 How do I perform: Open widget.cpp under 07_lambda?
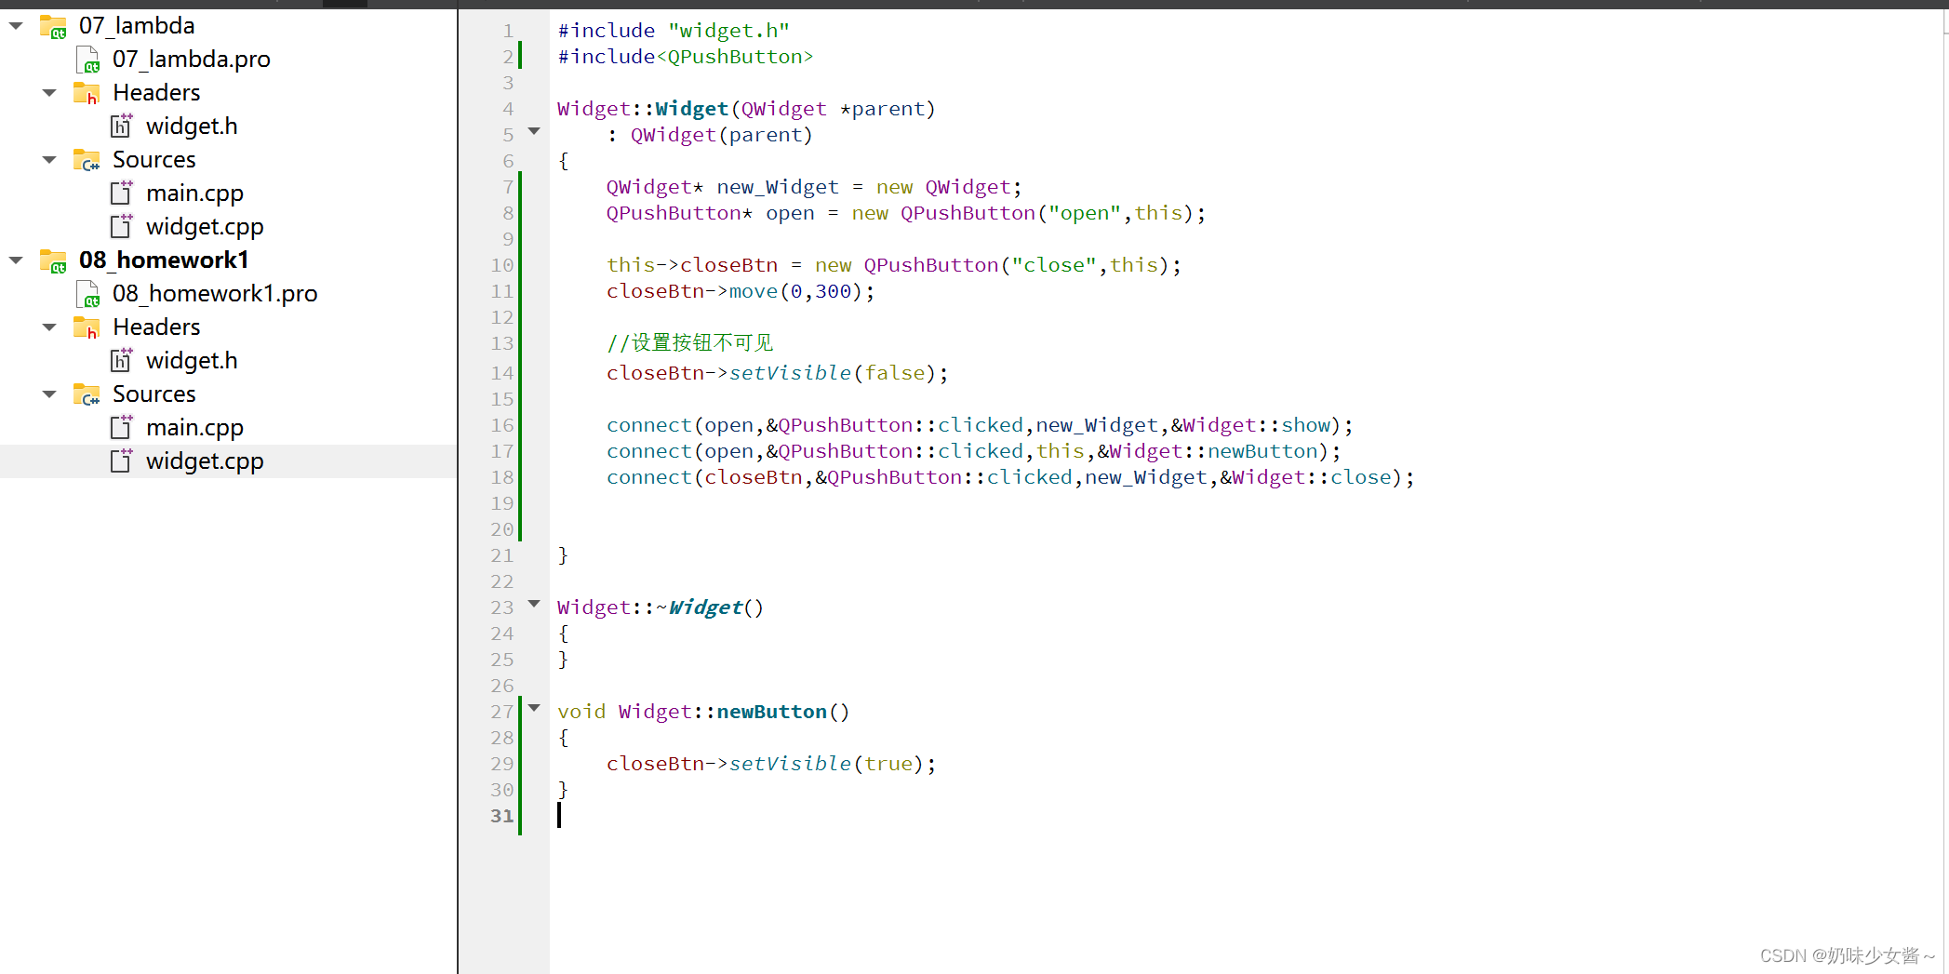205,227
